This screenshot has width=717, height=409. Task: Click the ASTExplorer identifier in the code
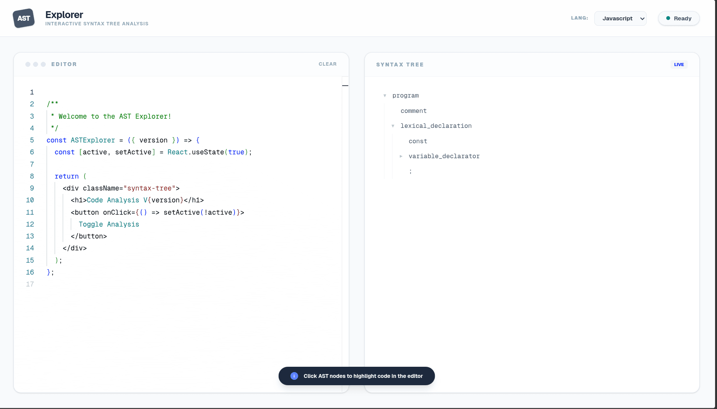pos(93,140)
